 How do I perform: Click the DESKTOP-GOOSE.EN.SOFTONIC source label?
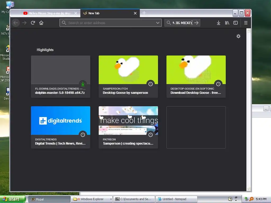pyautogui.click(x=192, y=89)
